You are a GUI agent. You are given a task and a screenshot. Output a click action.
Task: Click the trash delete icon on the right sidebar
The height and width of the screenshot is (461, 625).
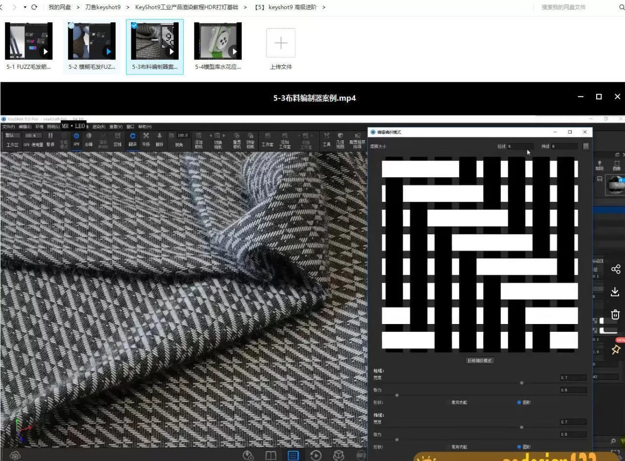[615, 314]
